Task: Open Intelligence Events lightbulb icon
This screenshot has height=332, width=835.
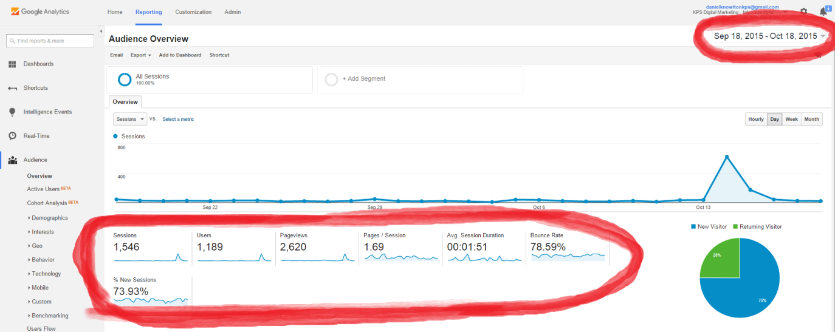Action: 12,112
